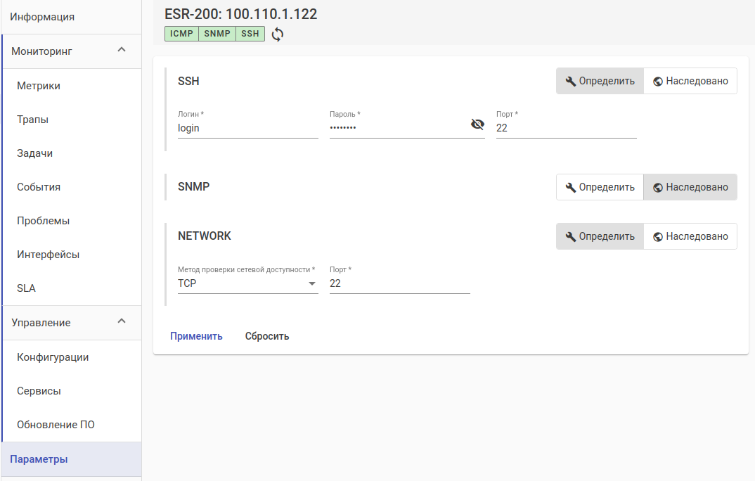Click the Управление section header
755x481 pixels.
[72, 323]
